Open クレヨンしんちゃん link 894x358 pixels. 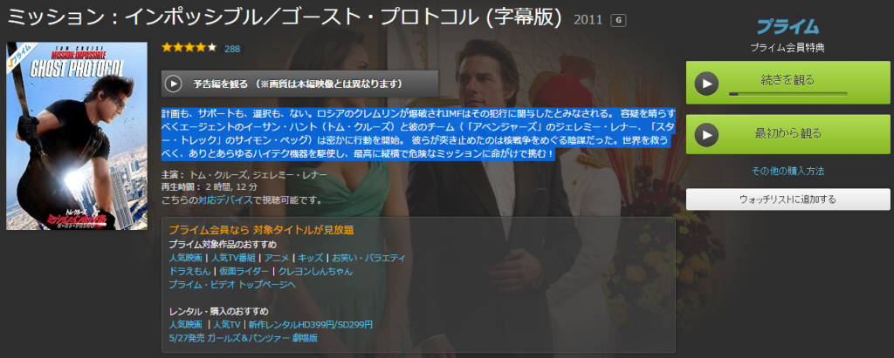tap(315, 271)
